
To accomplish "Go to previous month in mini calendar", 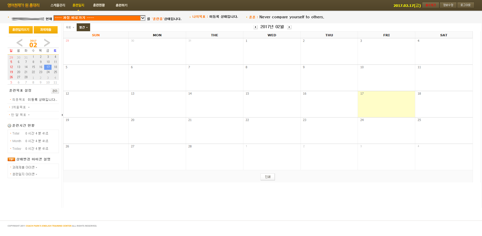I will [x=20, y=43].
